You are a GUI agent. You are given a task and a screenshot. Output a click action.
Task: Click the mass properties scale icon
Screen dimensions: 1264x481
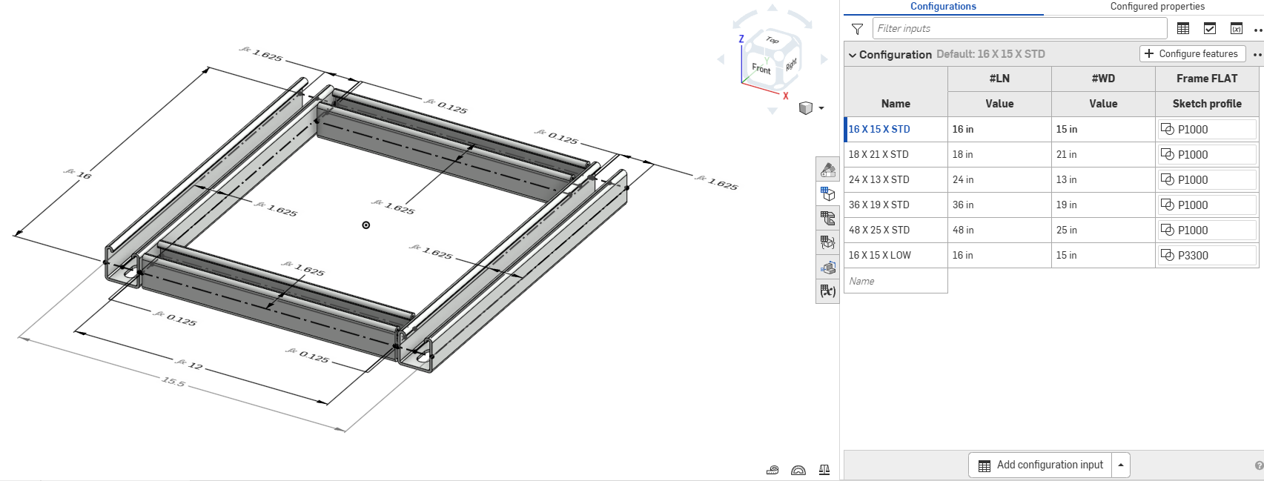coord(824,470)
